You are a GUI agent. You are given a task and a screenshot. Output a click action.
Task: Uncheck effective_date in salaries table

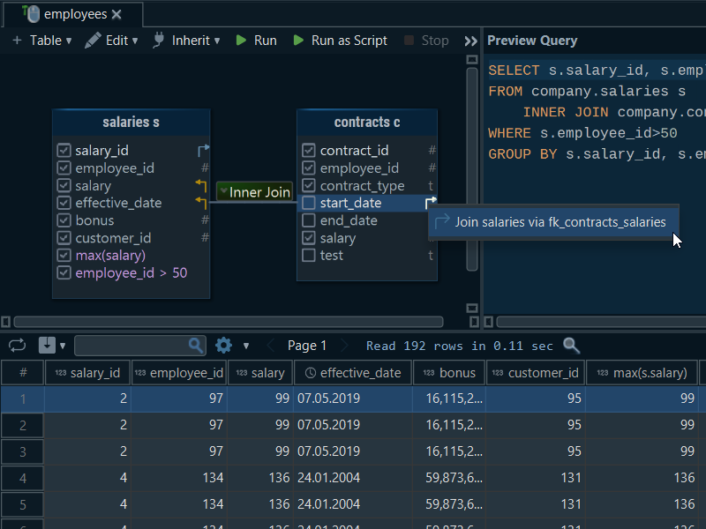64,203
